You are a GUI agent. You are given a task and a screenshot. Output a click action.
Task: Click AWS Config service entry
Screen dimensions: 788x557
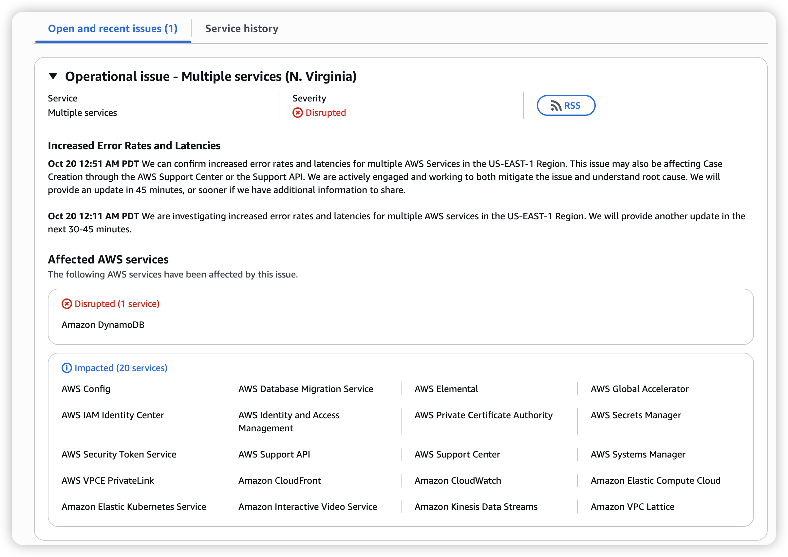pyautogui.click(x=86, y=389)
